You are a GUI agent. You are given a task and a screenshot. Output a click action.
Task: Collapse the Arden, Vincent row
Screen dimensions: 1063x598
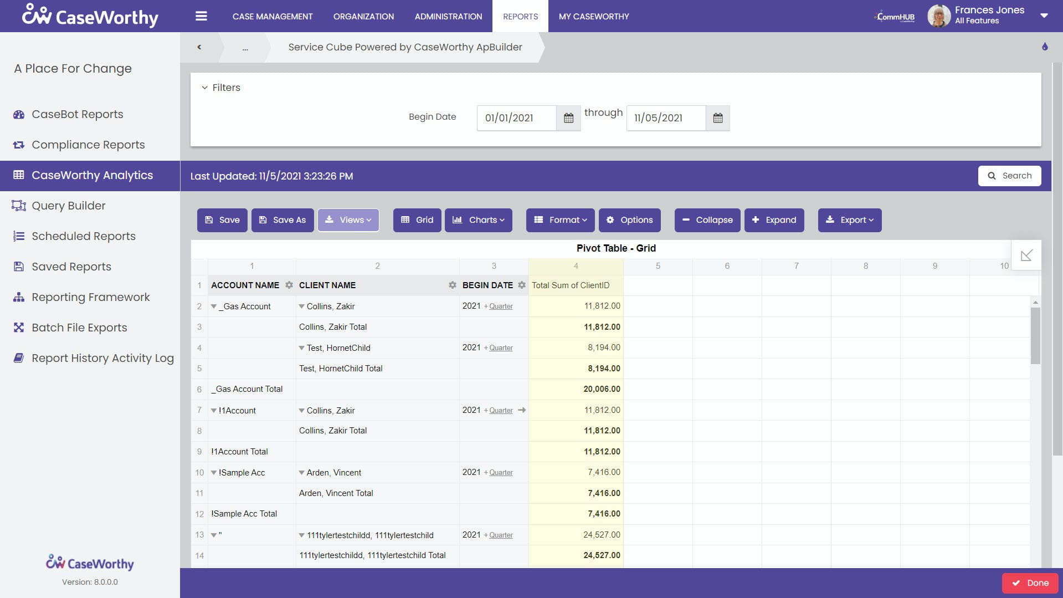pyautogui.click(x=301, y=473)
